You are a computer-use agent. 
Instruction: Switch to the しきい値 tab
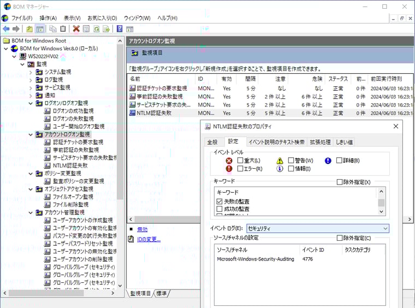coord(345,142)
